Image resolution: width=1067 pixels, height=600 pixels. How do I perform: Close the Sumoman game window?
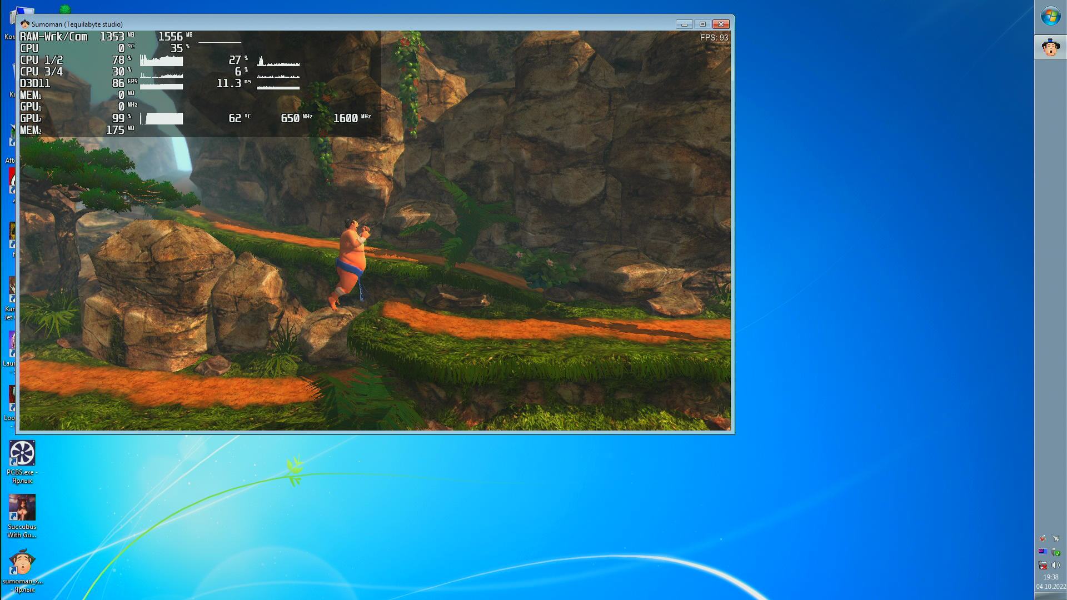click(x=721, y=24)
